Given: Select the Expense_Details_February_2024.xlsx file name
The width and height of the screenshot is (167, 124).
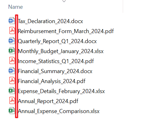Looking at the screenshot, I should (x=61, y=91).
